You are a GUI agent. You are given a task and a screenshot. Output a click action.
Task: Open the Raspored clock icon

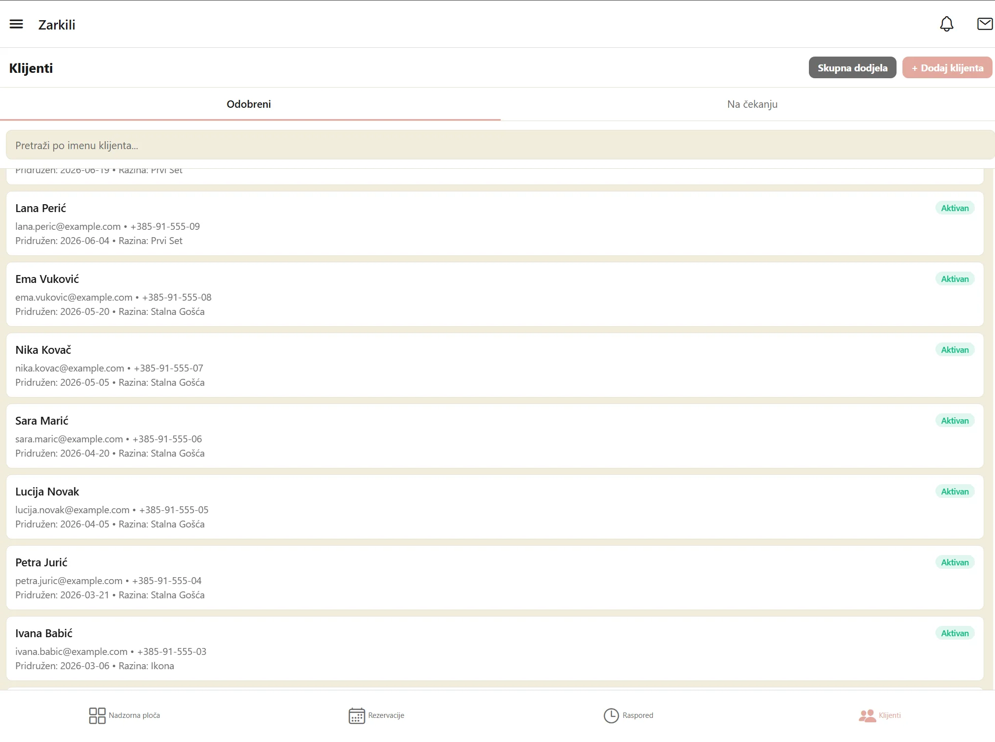click(611, 715)
